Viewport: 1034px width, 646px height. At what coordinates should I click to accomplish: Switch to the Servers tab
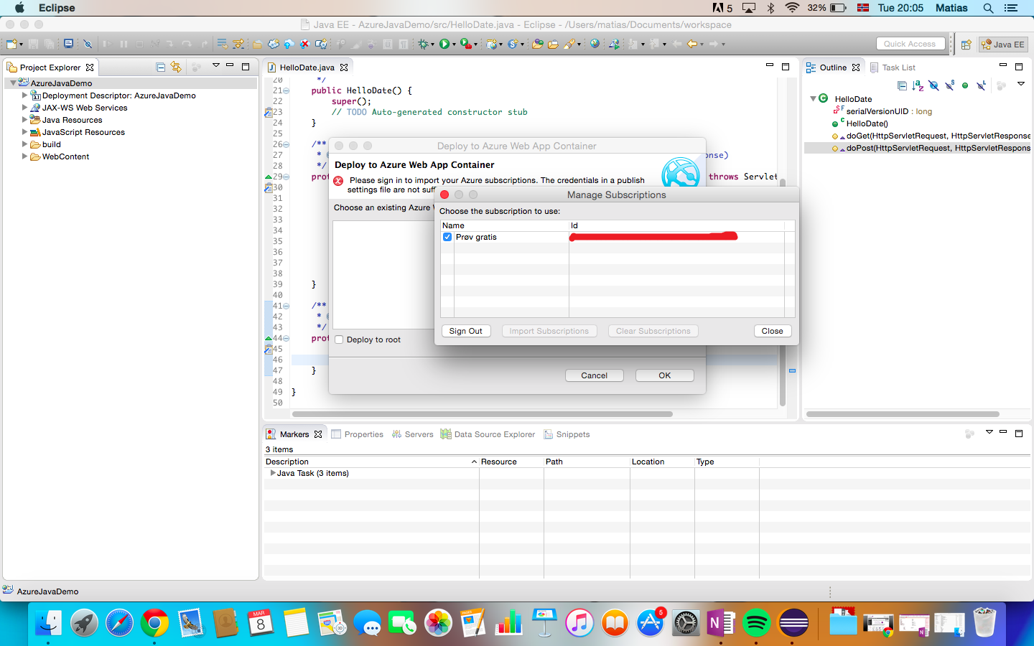(412, 434)
